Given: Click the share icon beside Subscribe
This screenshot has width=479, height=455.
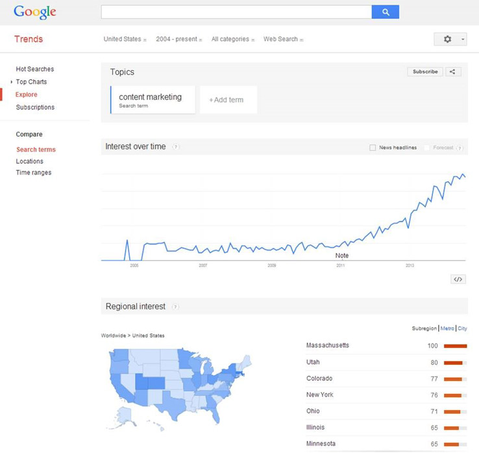Looking at the screenshot, I should [453, 71].
